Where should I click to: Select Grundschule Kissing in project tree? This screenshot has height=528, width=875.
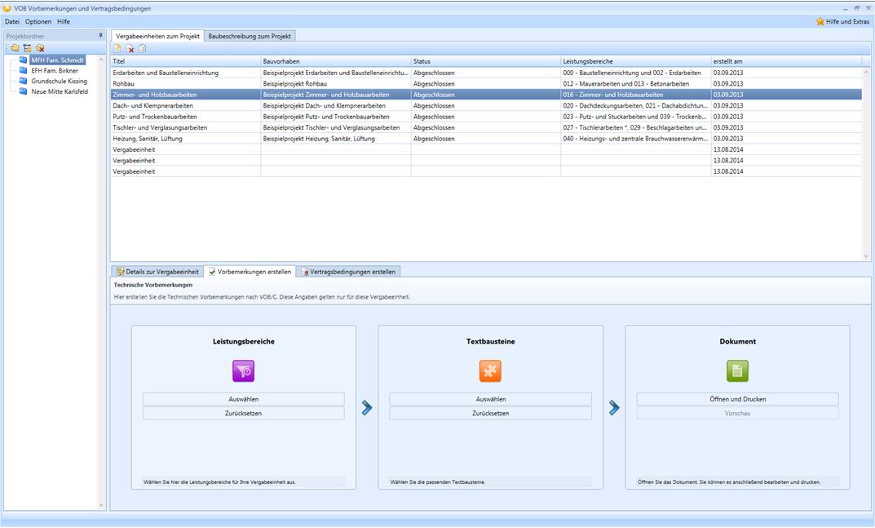tap(59, 82)
